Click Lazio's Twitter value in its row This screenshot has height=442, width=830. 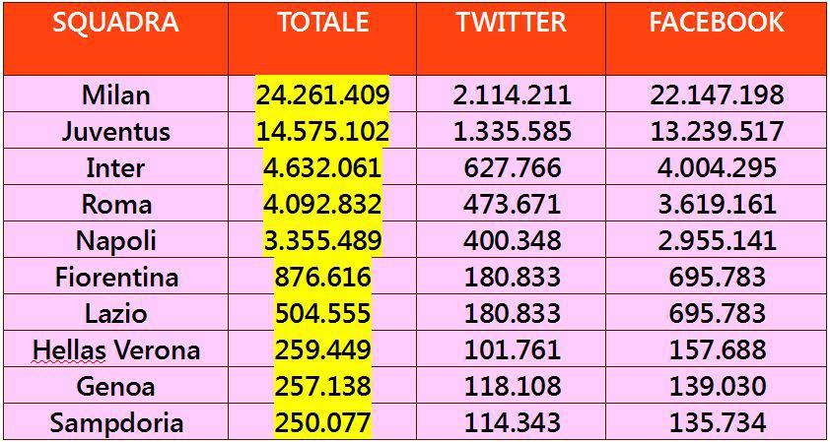click(x=511, y=313)
